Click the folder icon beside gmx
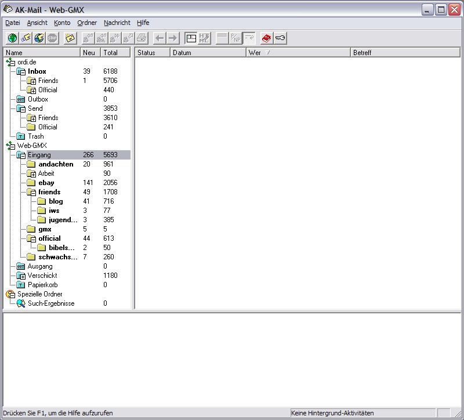The width and height of the screenshot is (464, 420). [x=31, y=229]
